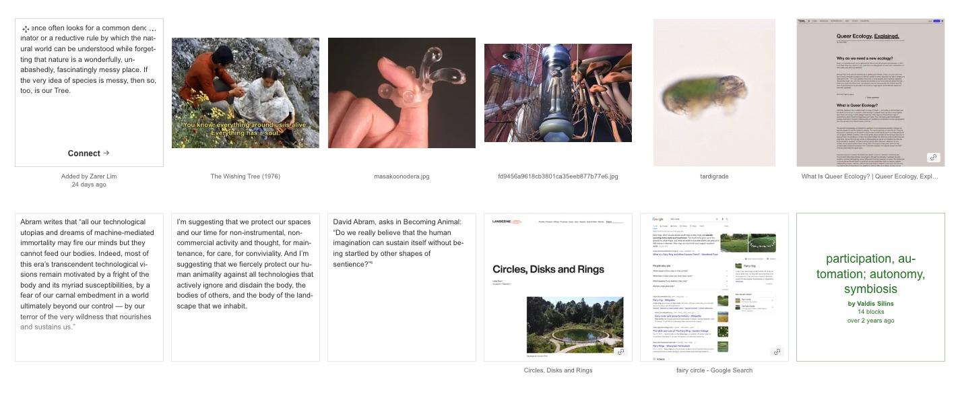Viewport: 962px width, 398px height.
Task: Click the tardigrade caption label
Action: (714, 176)
